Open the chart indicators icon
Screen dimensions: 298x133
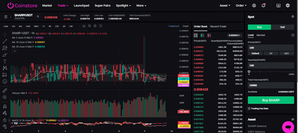pos(84,26)
